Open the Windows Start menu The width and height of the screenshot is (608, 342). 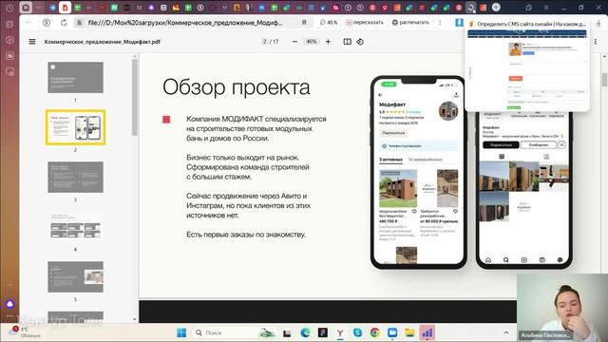click(181, 332)
